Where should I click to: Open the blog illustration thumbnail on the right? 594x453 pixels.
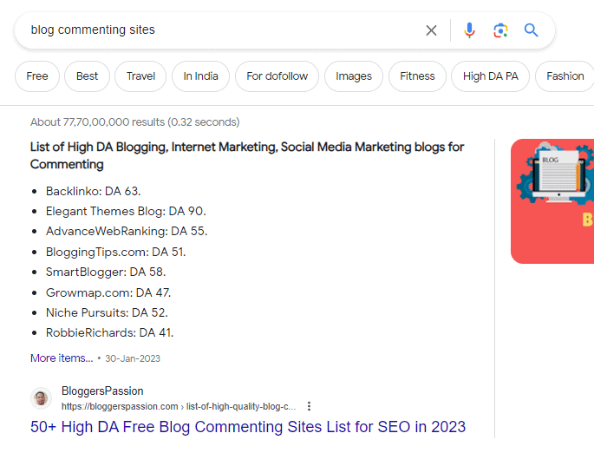[x=553, y=200]
